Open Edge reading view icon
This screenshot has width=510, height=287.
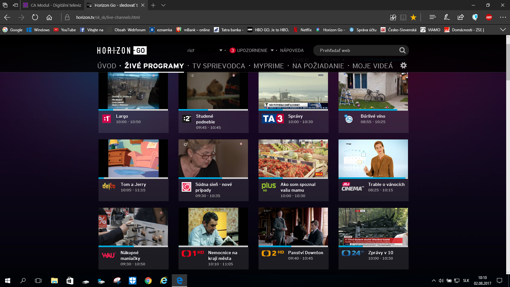(x=403, y=17)
